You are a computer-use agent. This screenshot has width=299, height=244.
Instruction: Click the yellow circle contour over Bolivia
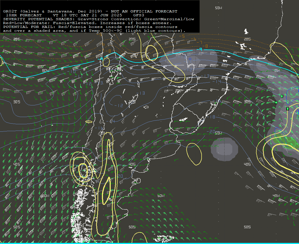pyautogui.click(x=152, y=53)
